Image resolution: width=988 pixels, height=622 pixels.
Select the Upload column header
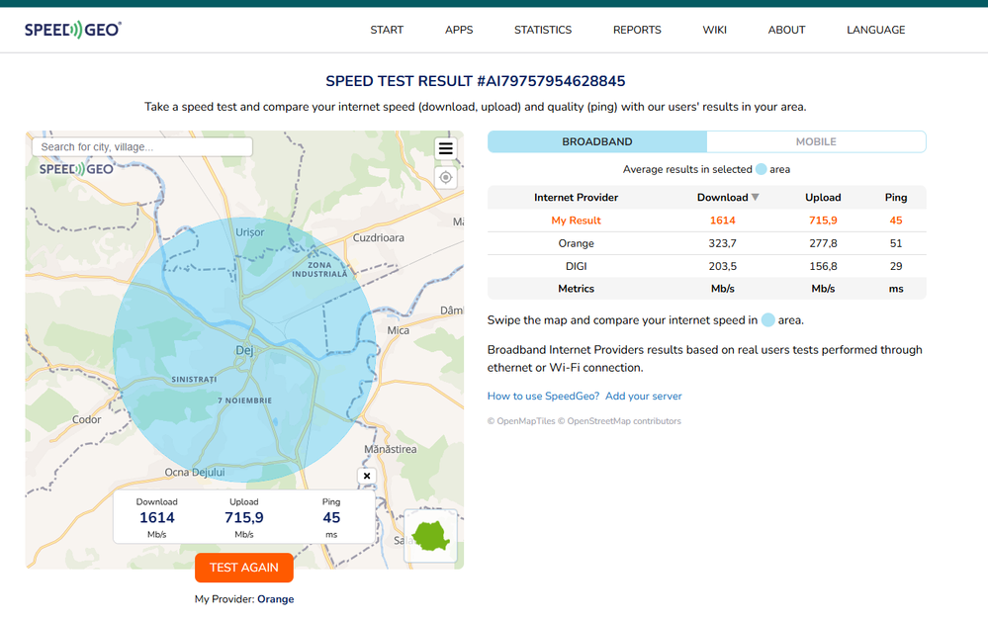click(x=823, y=197)
